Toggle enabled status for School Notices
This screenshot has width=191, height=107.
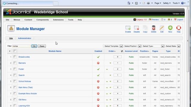tap(98, 81)
